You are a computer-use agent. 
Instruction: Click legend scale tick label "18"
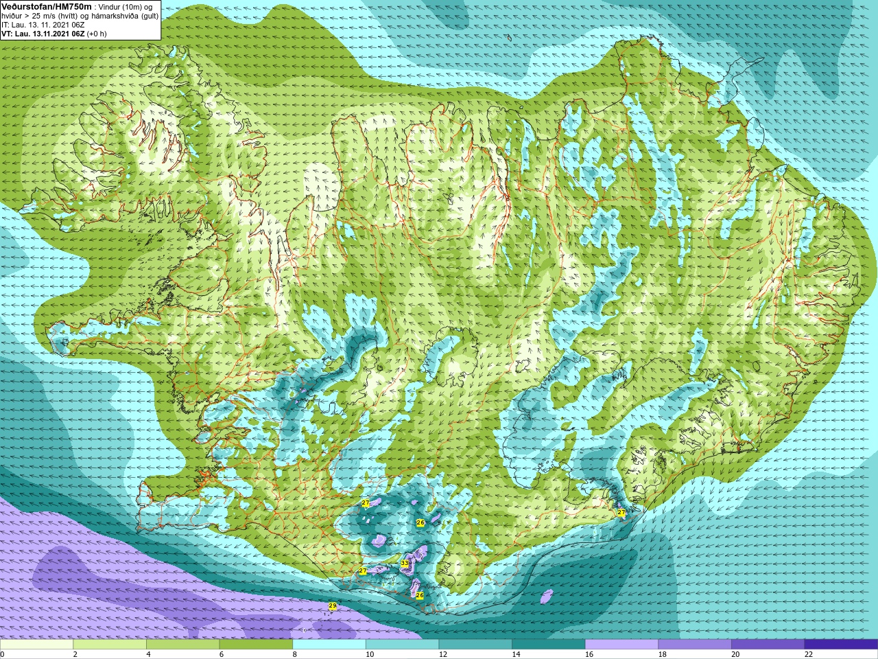(x=663, y=654)
